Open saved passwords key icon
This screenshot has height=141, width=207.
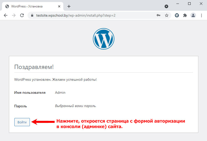[x=159, y=15]
